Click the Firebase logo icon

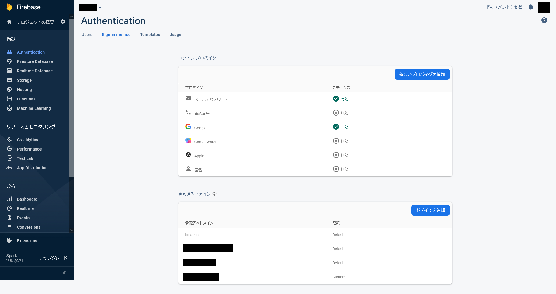(x=9, y=7)
